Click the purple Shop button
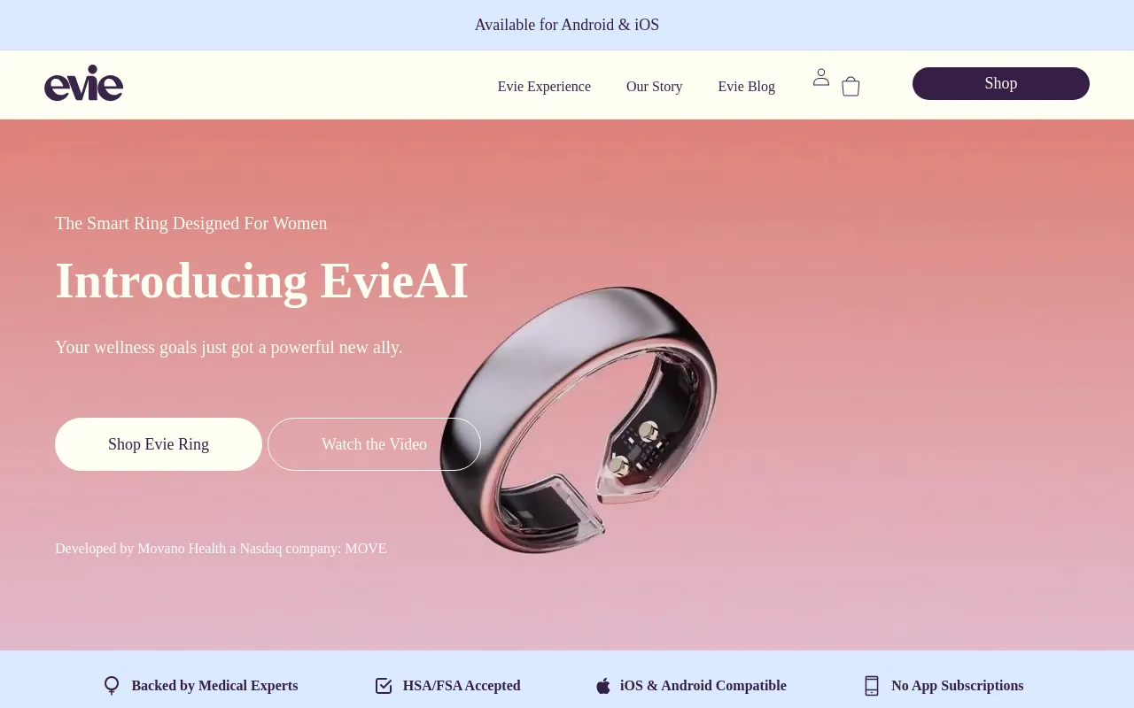The image size is (1134, 708). click(1001, 83)
